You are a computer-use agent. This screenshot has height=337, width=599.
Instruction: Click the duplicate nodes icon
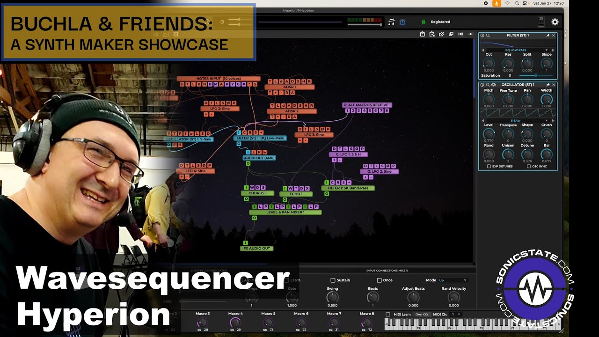tap(451, 34)
